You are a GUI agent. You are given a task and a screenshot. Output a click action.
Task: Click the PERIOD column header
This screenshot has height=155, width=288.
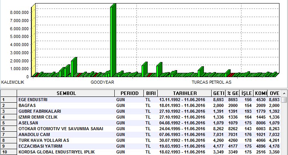tap(129, 93)
